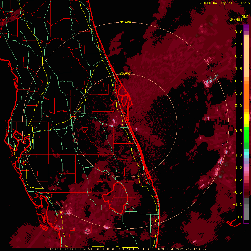Click the 3.4 legend value
The width and height of the screenshot is (251, 251).
click(238, 131)
